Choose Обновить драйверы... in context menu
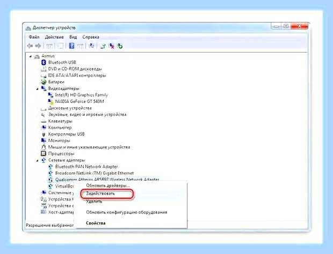Image resolution: width=333 pixels, height=254 pixels. tap(107, 185)
